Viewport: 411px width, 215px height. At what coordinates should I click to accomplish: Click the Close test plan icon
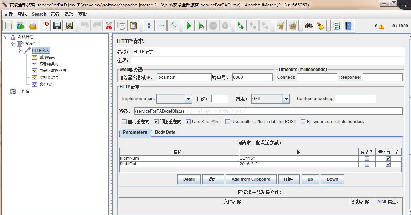click(45, 26)
